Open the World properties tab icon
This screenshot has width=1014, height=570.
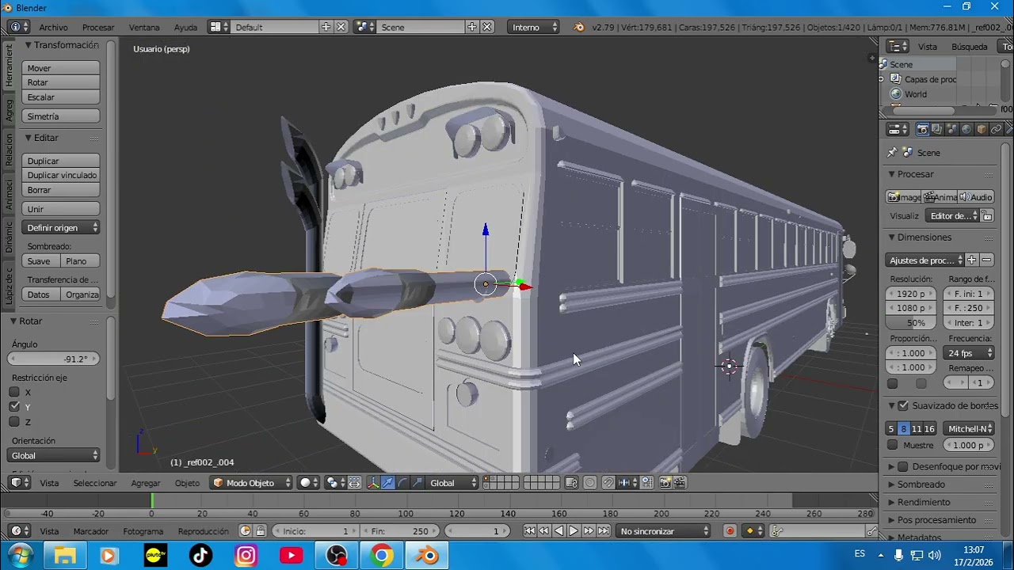[x=966, y=129]
